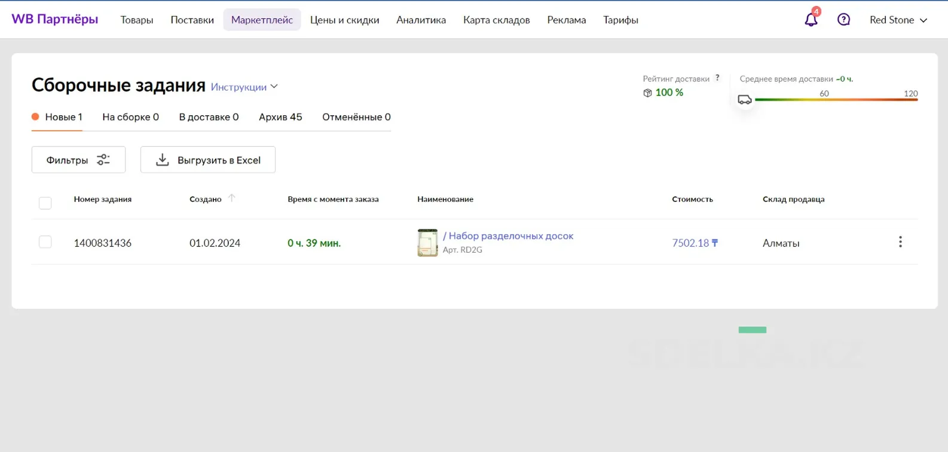Click the Время с момента заказа header
The height and width of the screenshot is (452, 948).
pyautogui.click(x=333, y=199)
